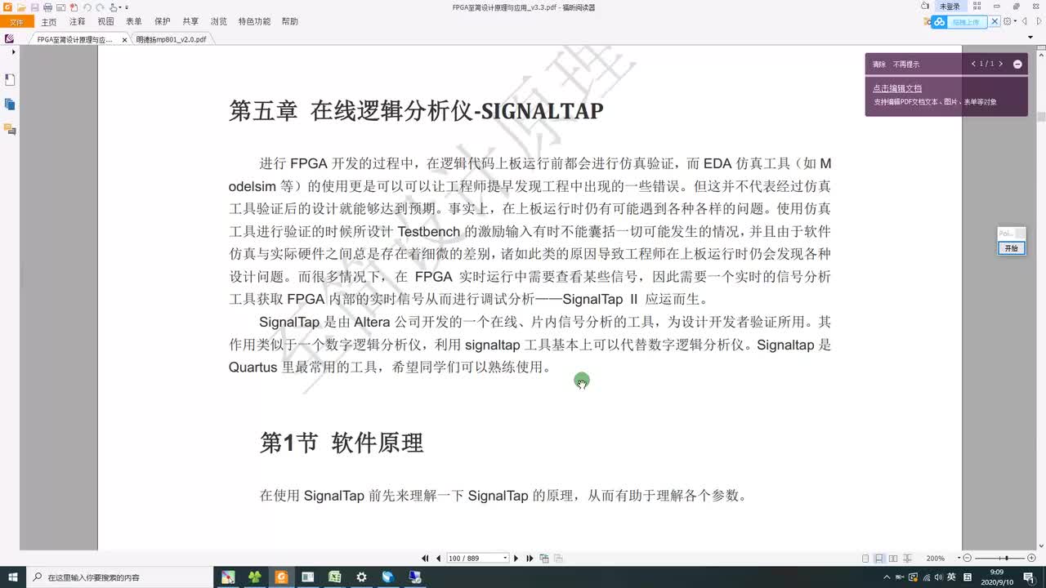Click the vertical scrollbar thumb
Screen dimensions: 1046x588
click(1041, 117)
